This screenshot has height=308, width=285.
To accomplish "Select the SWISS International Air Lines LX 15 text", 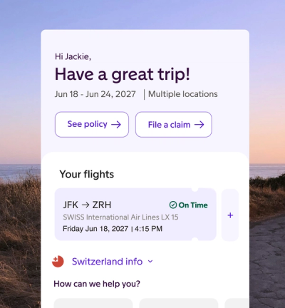I will tap(120, 217).
